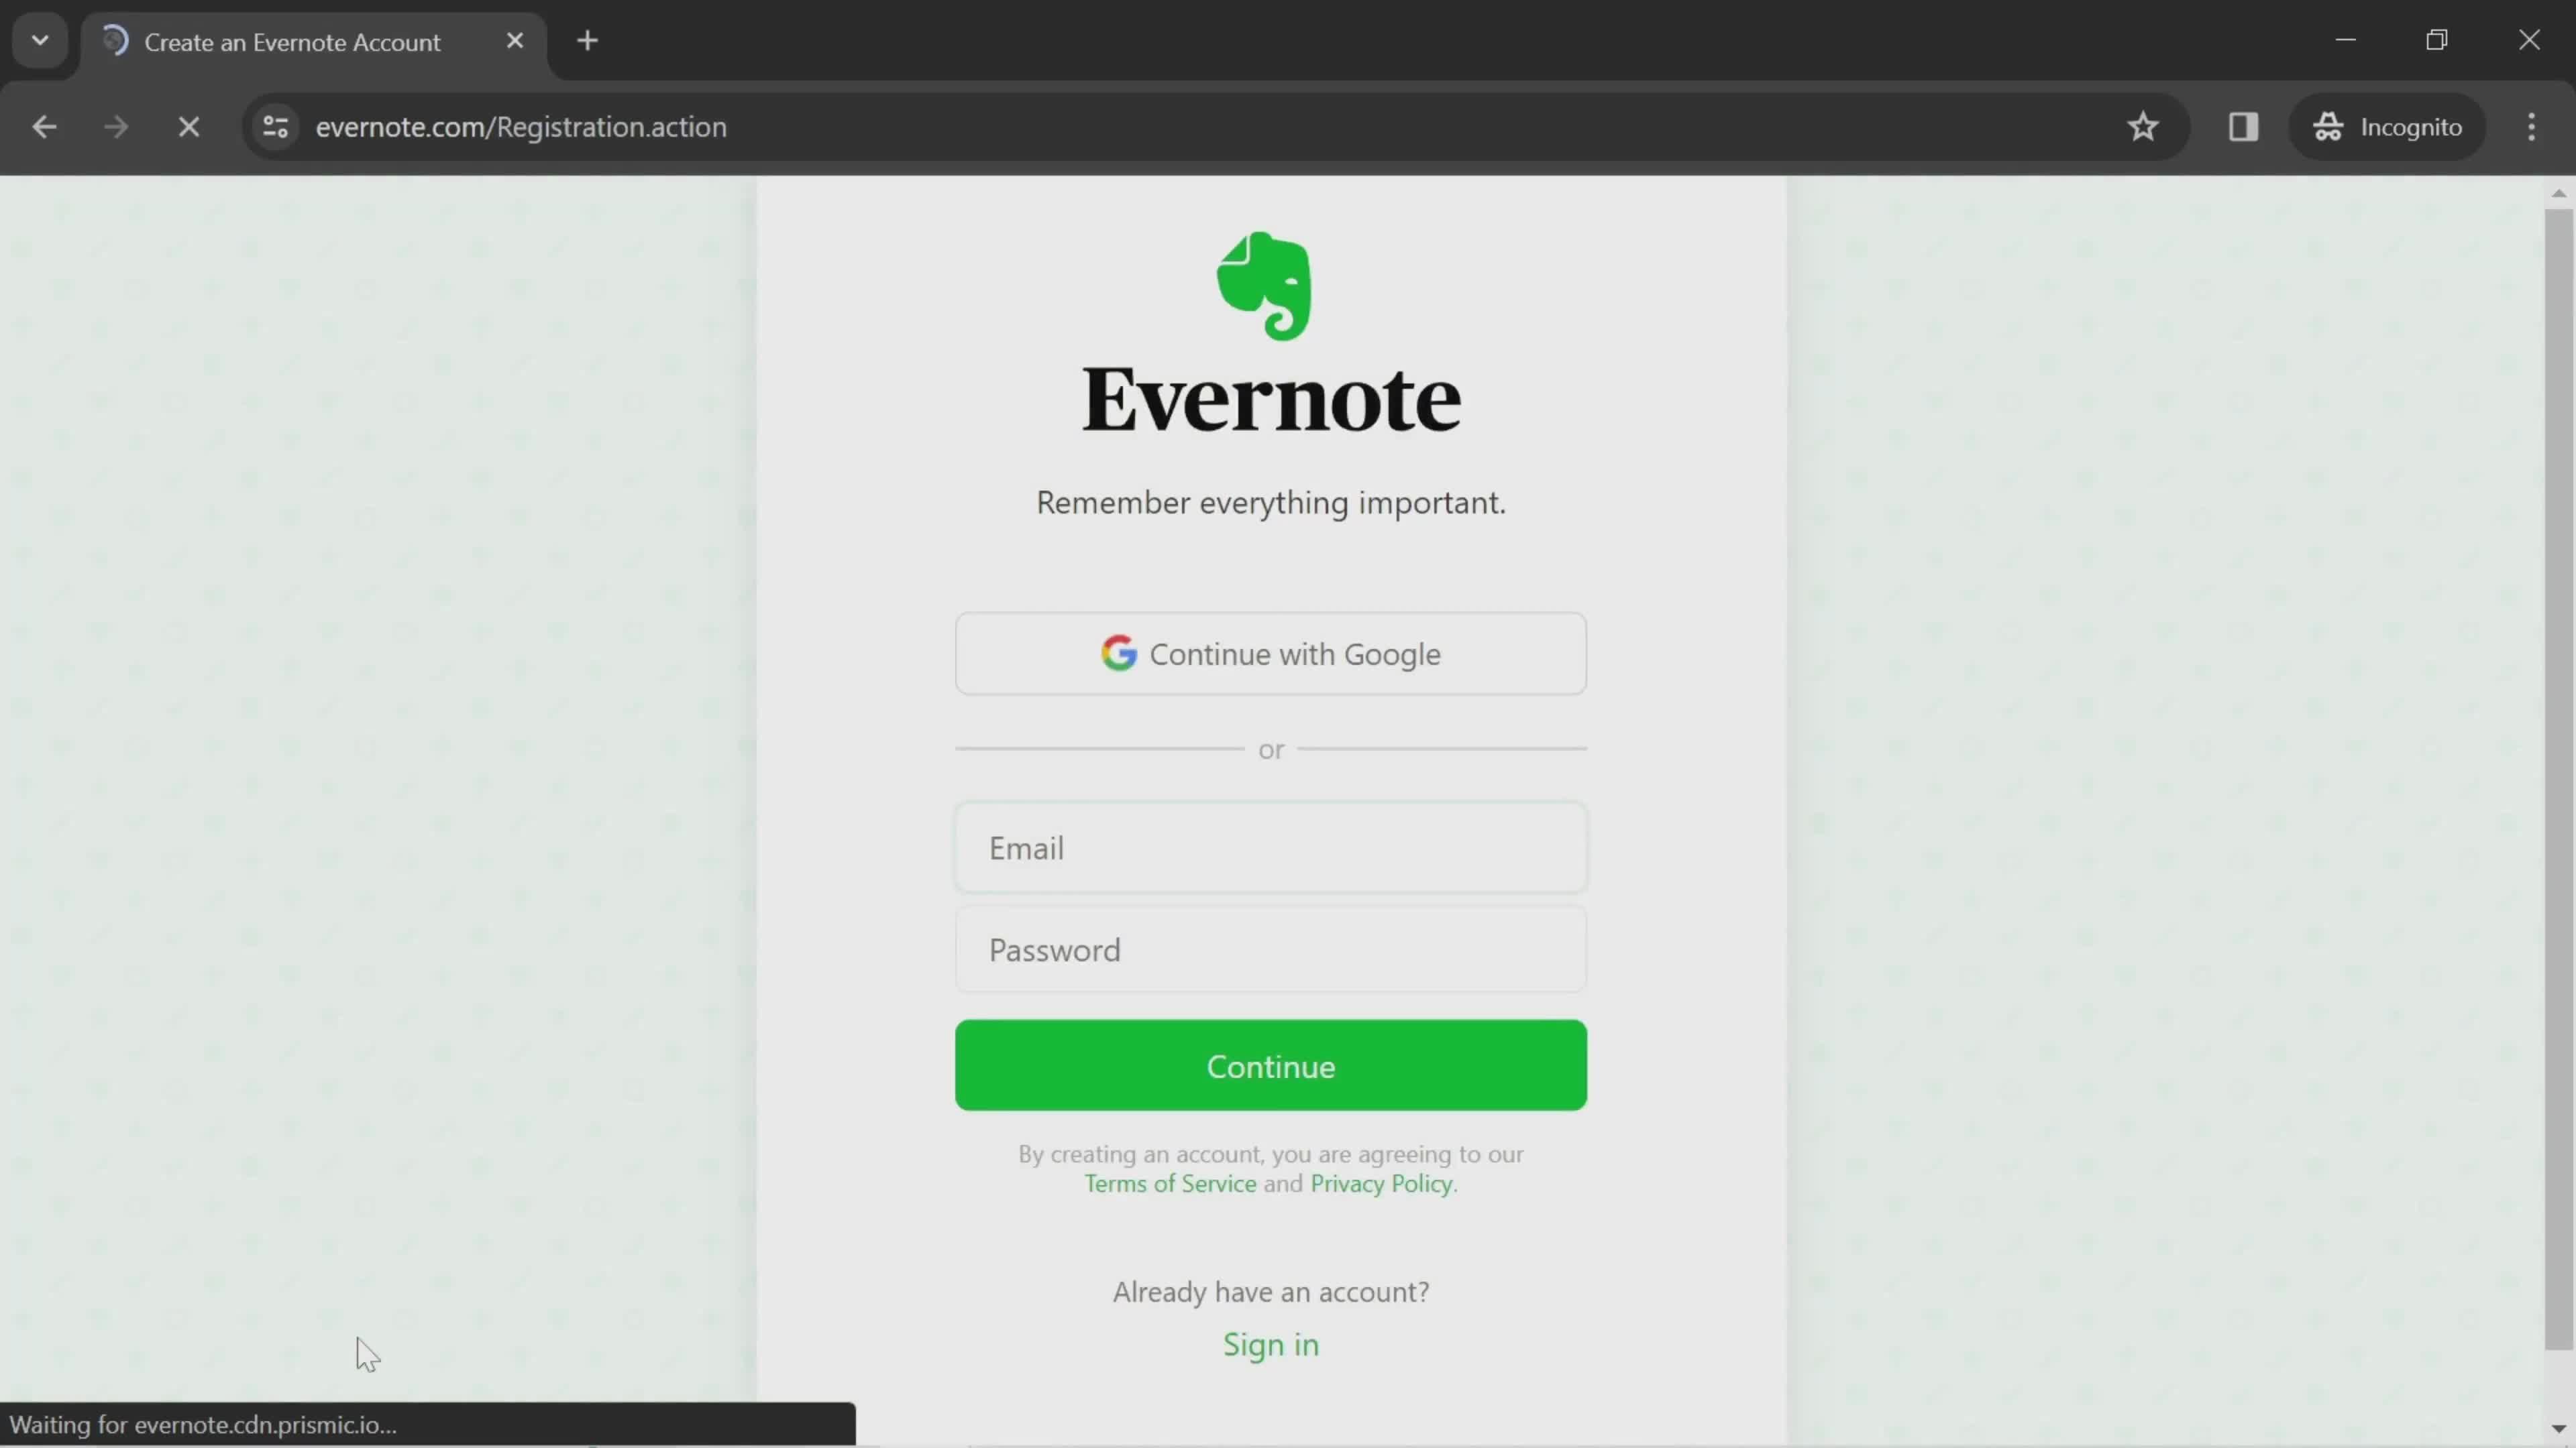This screenshot has width=2576, height=1448.
Task: Click the green 'Continue' button
Action: 1271,1065
